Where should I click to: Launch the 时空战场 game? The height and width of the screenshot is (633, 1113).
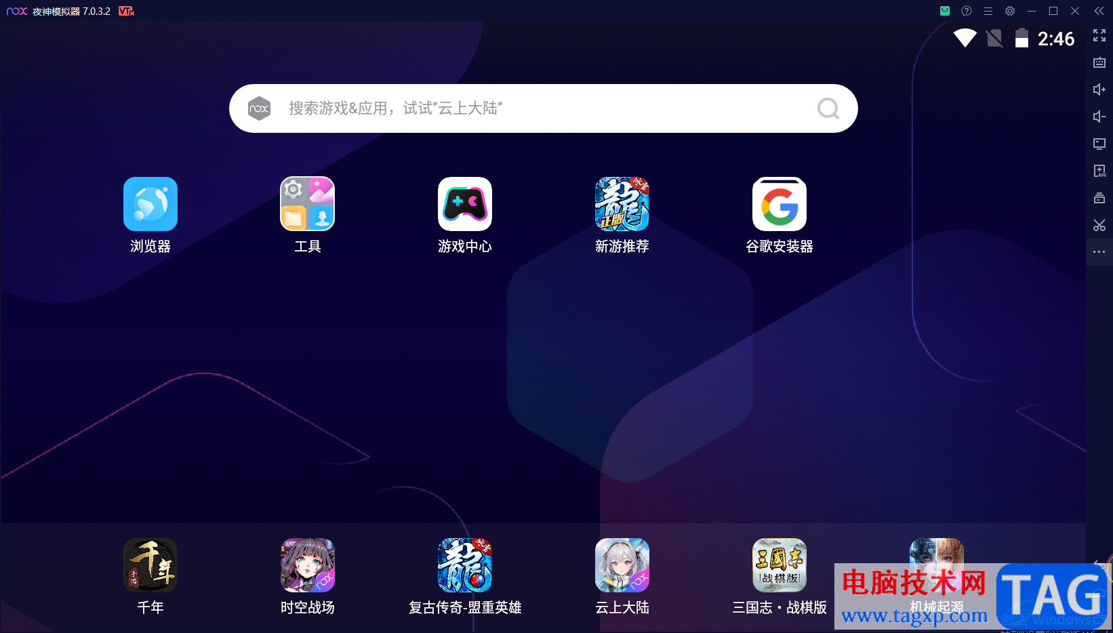coord(308,565)
